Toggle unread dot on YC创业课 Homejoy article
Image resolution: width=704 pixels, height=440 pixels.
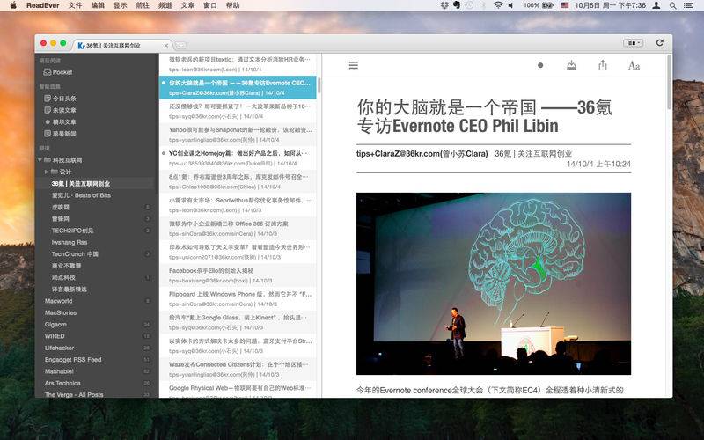pos(164,153)
